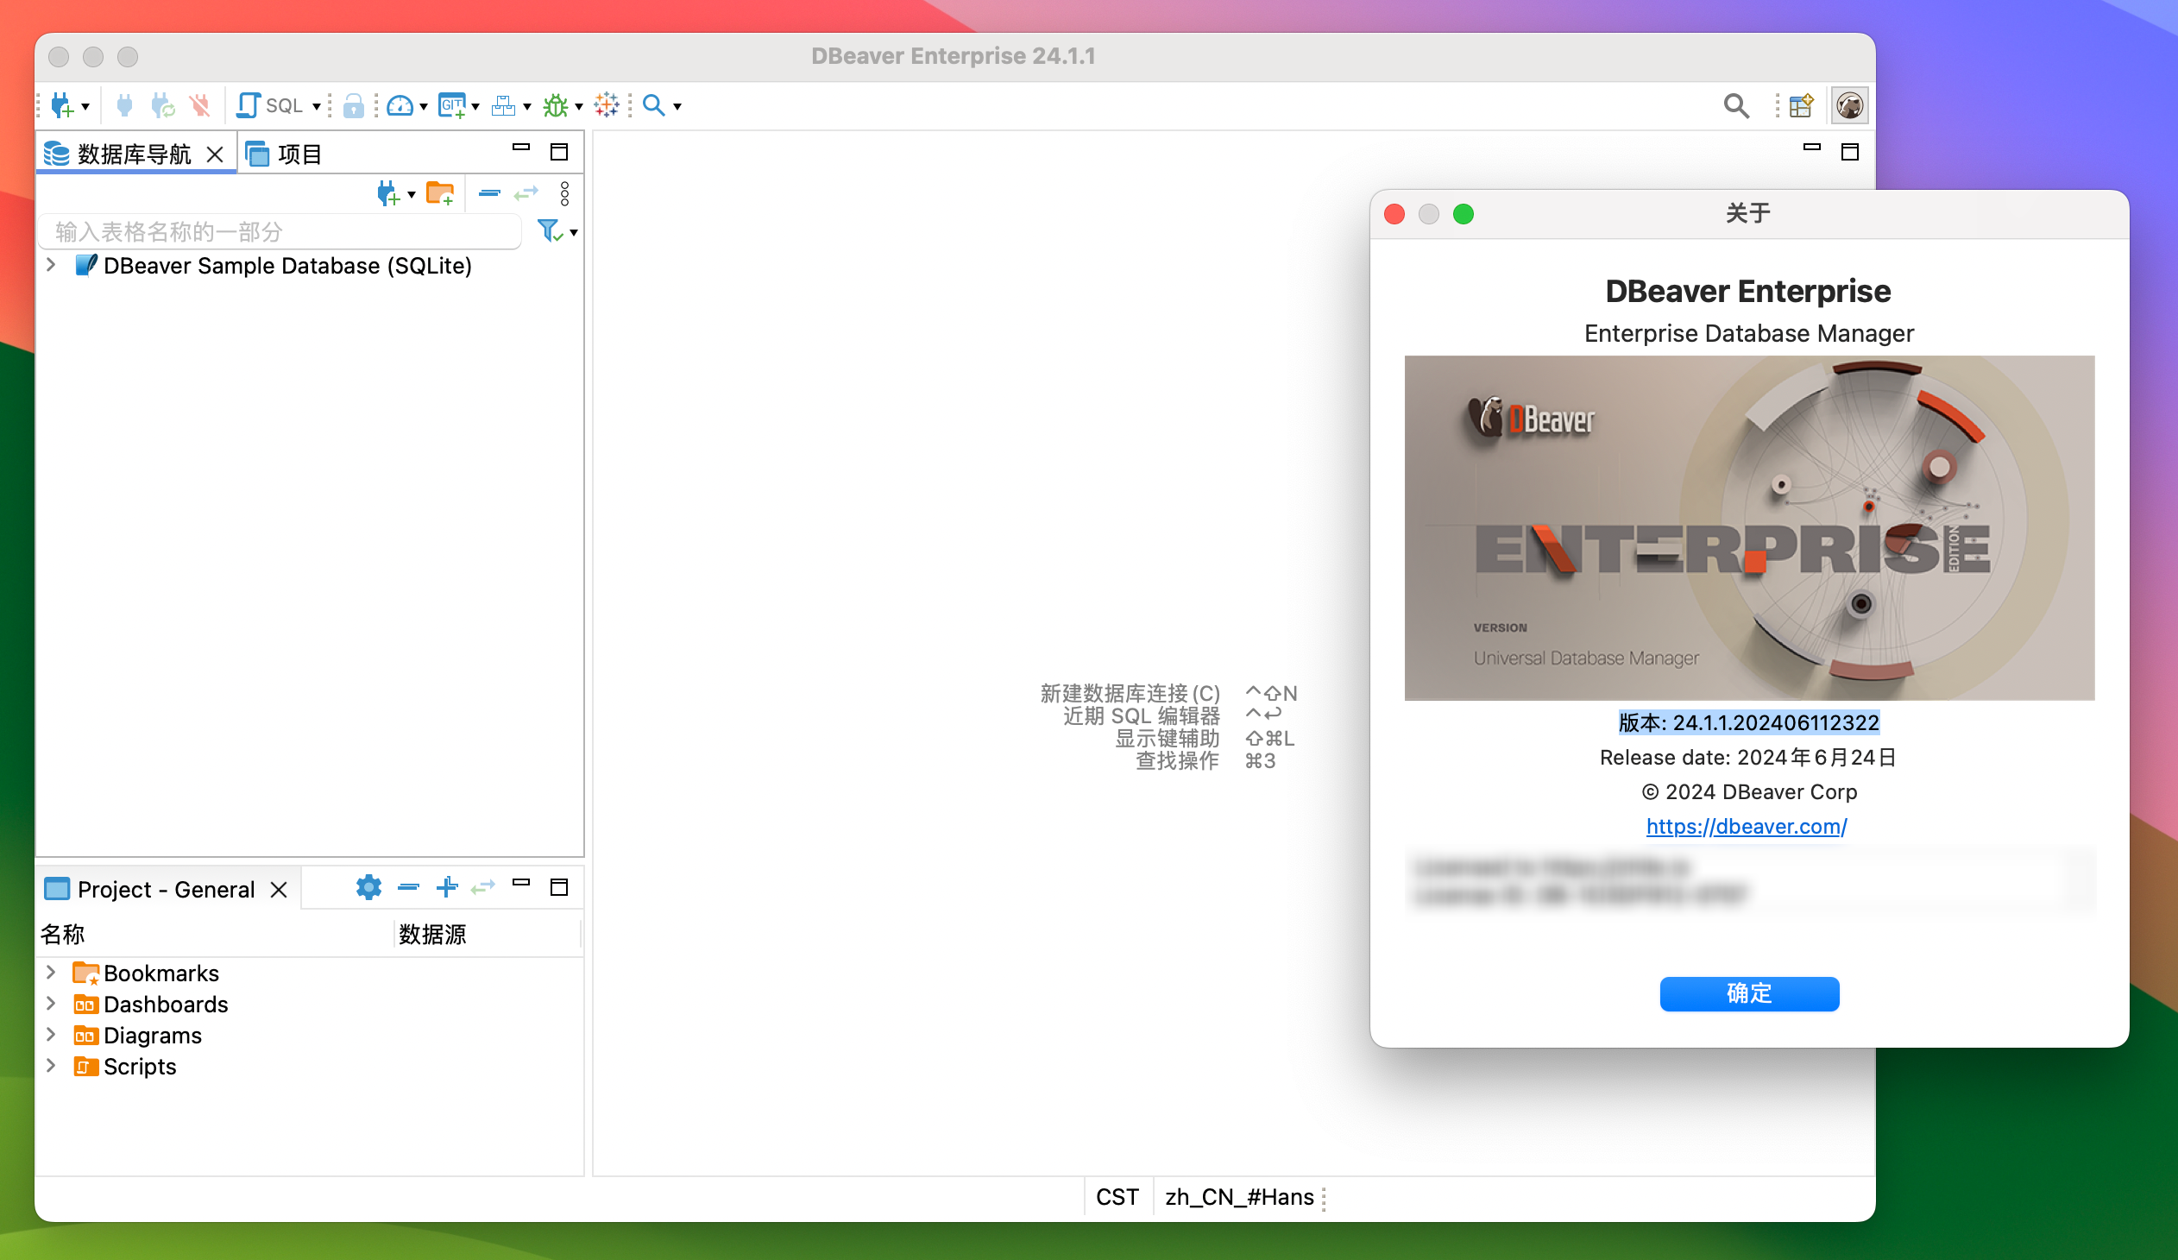This screenshot has width=2178, height=1260.
Task: Click the Scripts folder in project panel
Action: tap(140, 1067)
